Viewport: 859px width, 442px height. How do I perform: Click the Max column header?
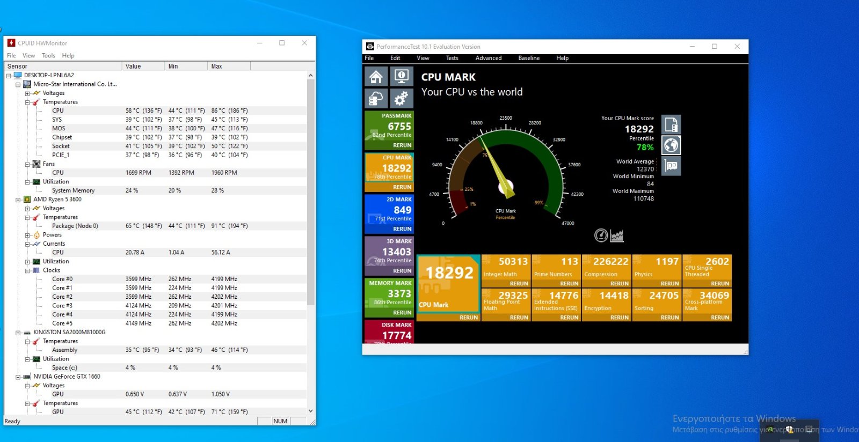229,66
